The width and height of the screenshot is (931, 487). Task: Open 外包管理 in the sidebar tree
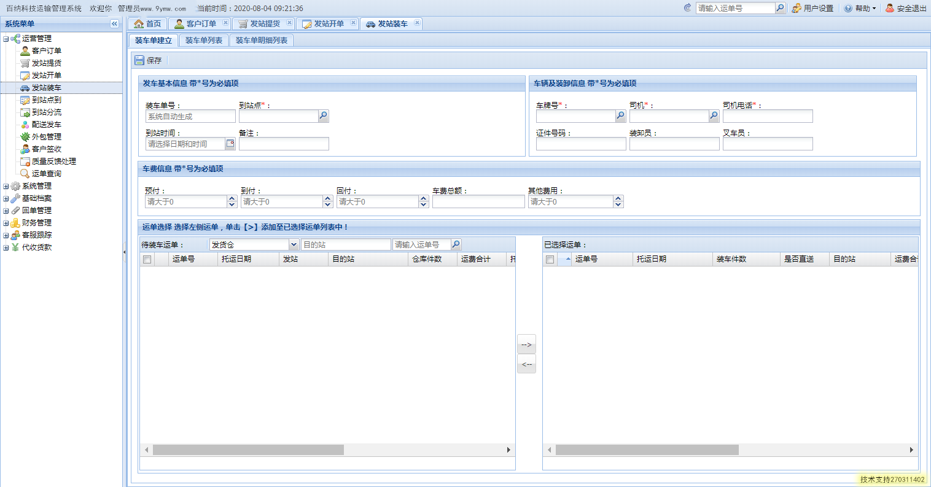(46, 136)
